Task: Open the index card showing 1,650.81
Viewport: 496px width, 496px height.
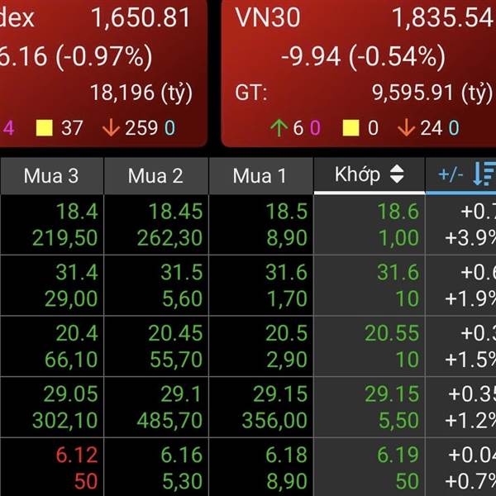Action: click(x=103, y=73)
